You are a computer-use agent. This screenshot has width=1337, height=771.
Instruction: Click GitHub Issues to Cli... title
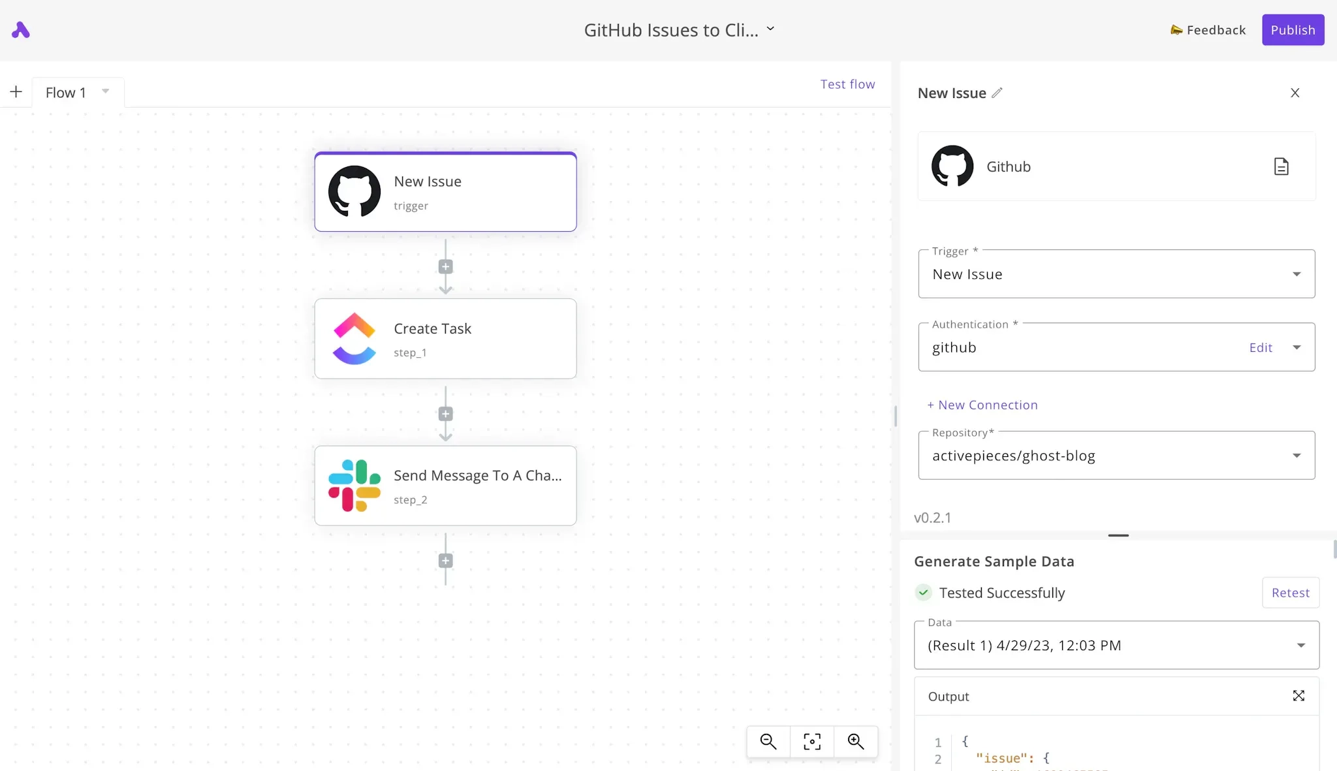pos(671,30)
